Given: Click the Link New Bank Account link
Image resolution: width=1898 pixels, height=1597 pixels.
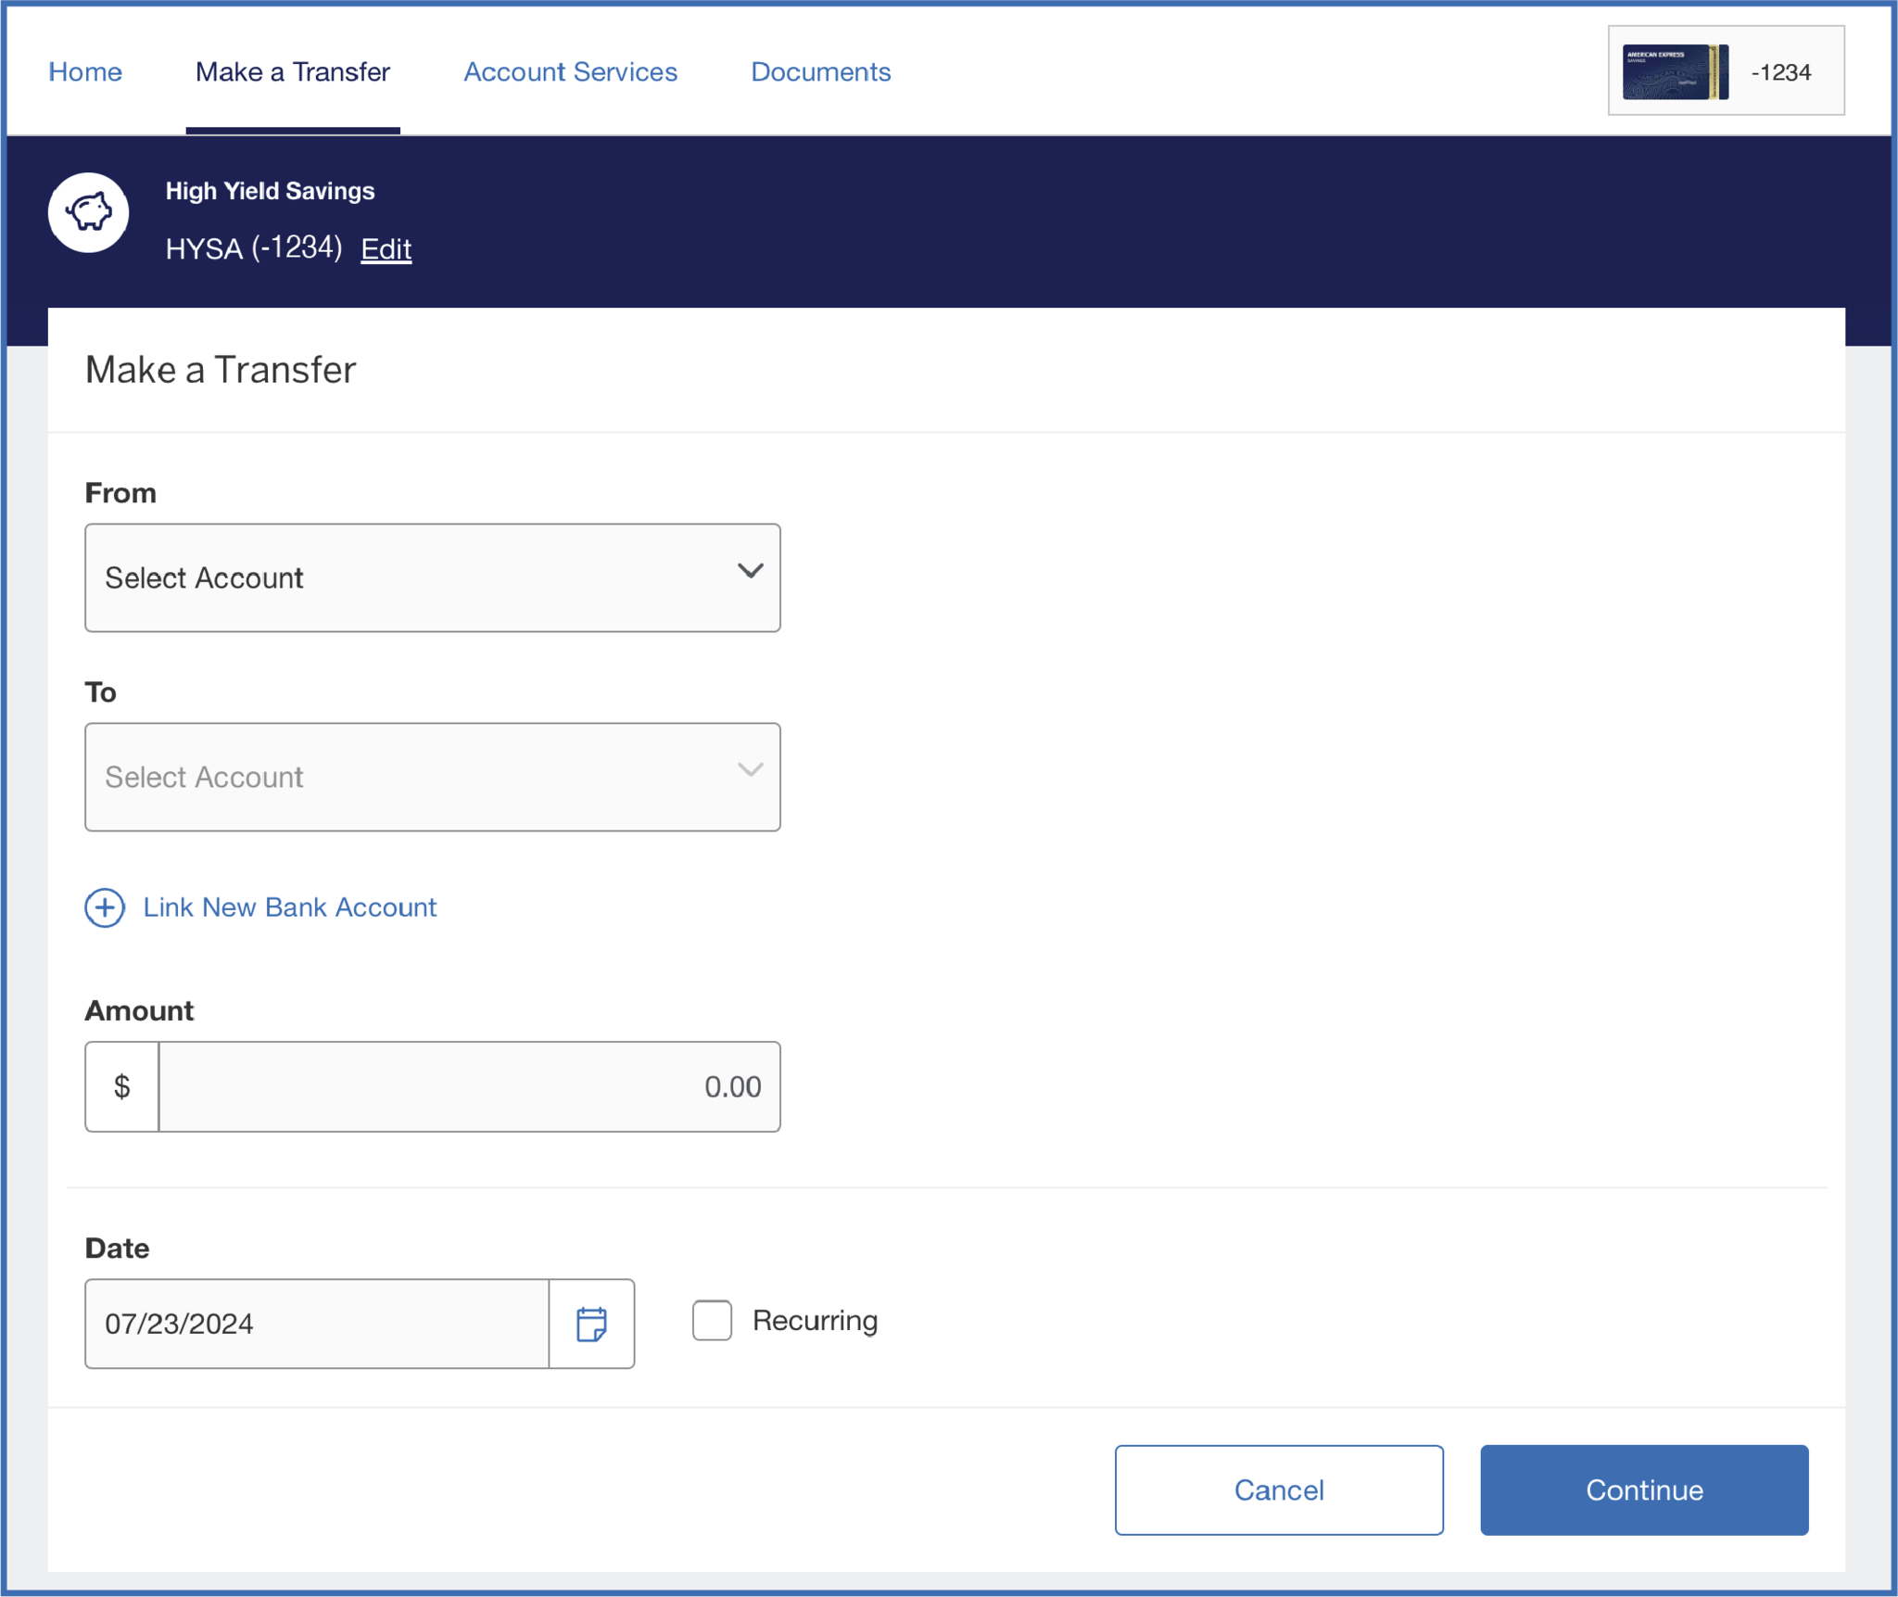Looking at the screenshot, I should (289, 907).
